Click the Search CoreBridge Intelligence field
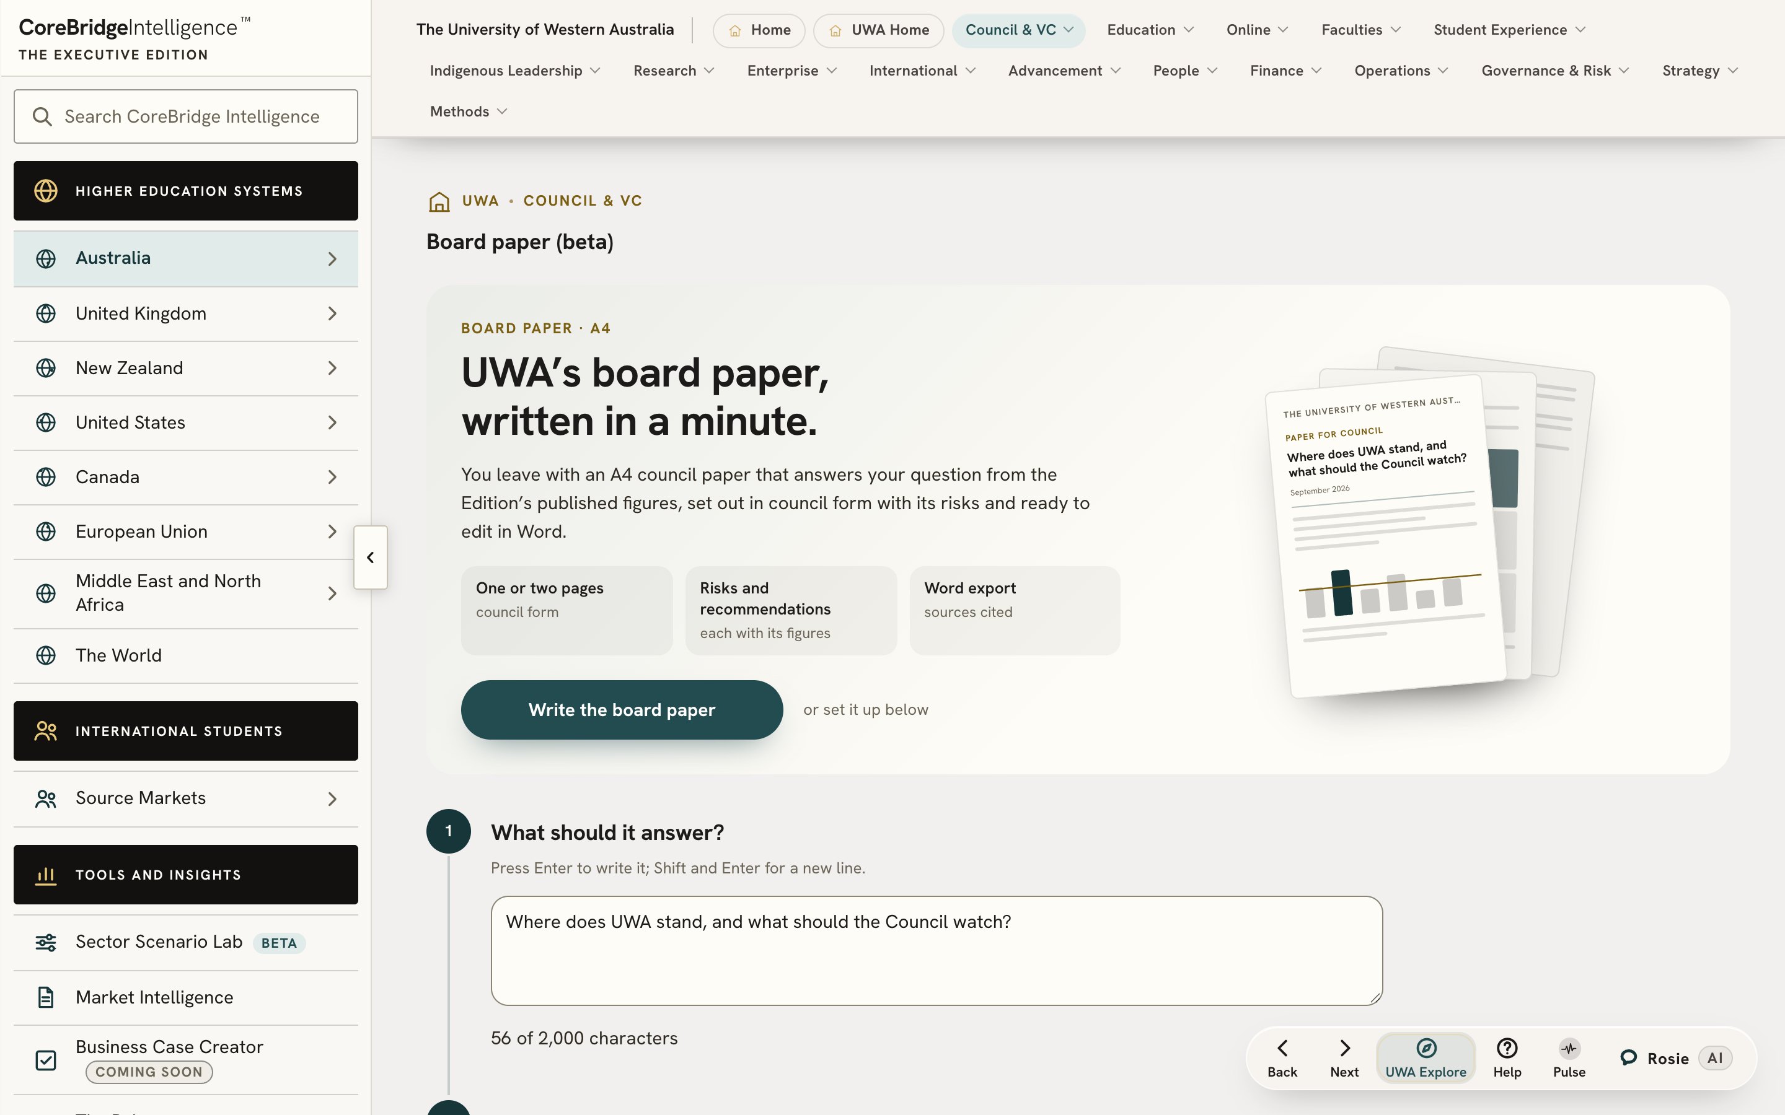The width and height of the screenshot is (1785, 1115). [x=186, y=116]
